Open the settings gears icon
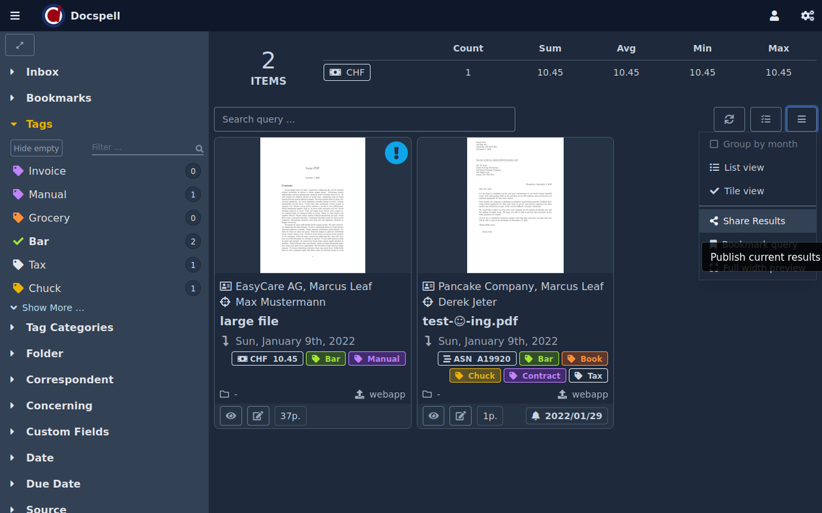Screen dimensions: 822x513 [807, 16]
